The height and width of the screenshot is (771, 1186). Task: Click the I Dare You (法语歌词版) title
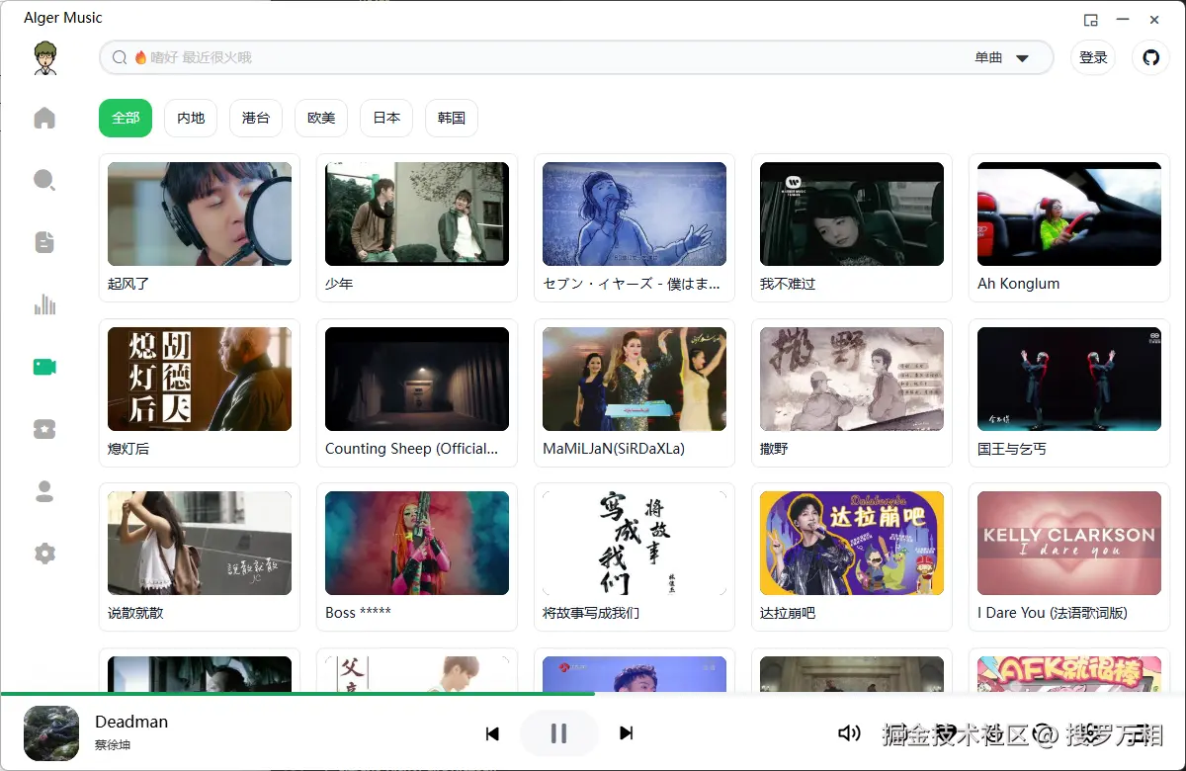coord(1053,613)
